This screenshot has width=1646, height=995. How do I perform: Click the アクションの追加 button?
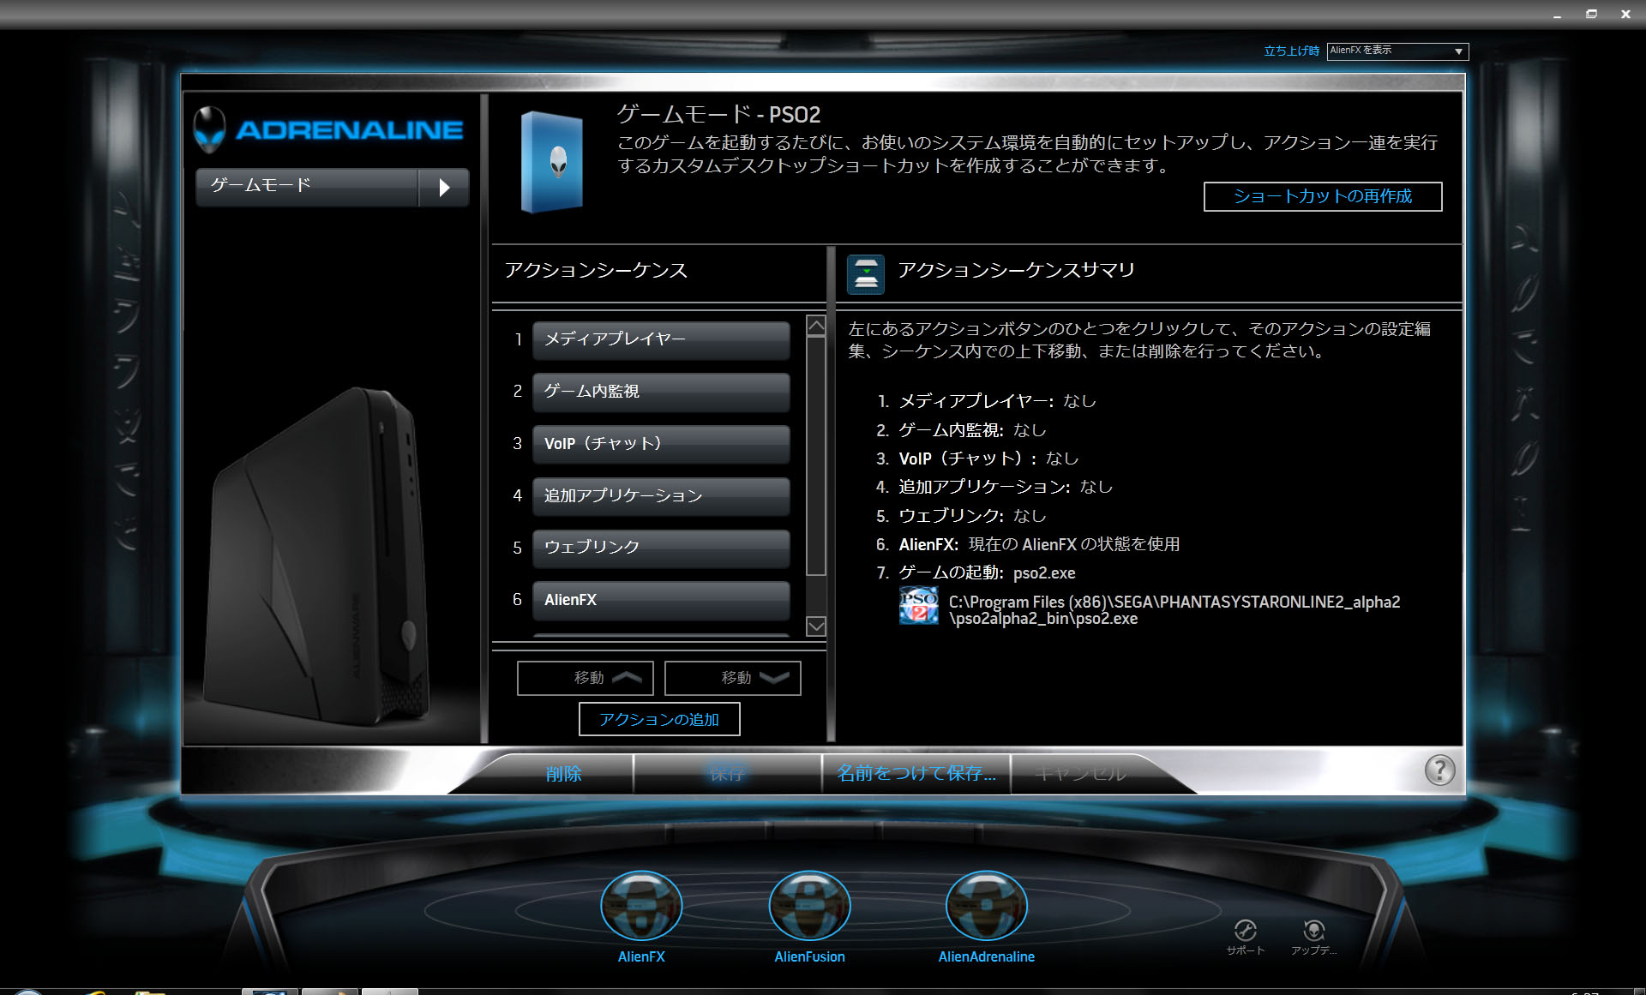[x=658, y=719]
